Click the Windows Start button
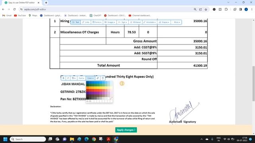This screenshot has height=143, width=255. [5, 139]
